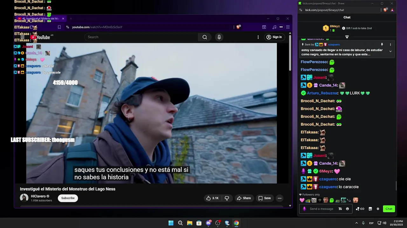The width and height of the screenshot is (407, 228).
Task: Open site settings in Kick chat address bar
Action: point(300,10)
